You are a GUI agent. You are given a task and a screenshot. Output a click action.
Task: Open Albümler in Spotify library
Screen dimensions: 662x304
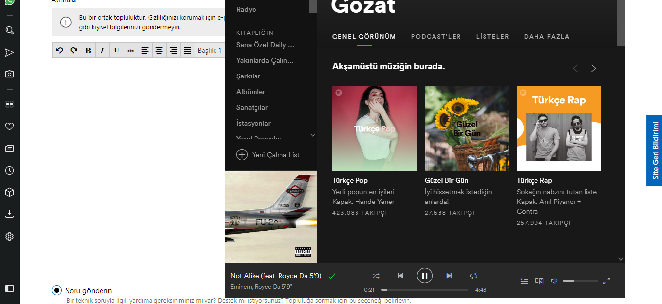pyautogui.click(x=251, y=92)
